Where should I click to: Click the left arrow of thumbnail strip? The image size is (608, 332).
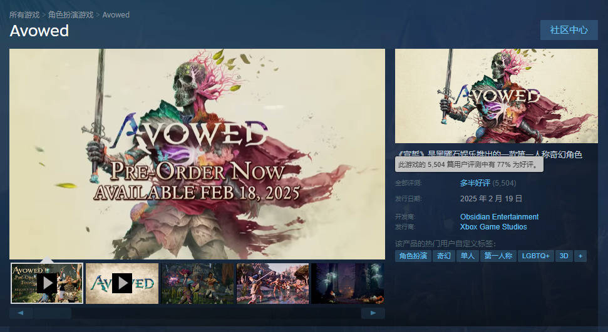[x=21, y=313]
